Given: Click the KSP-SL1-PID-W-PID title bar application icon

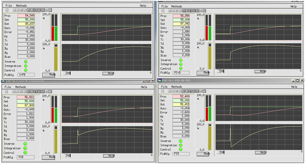Looking at the screenshot, I should click(x=160, y=80).
